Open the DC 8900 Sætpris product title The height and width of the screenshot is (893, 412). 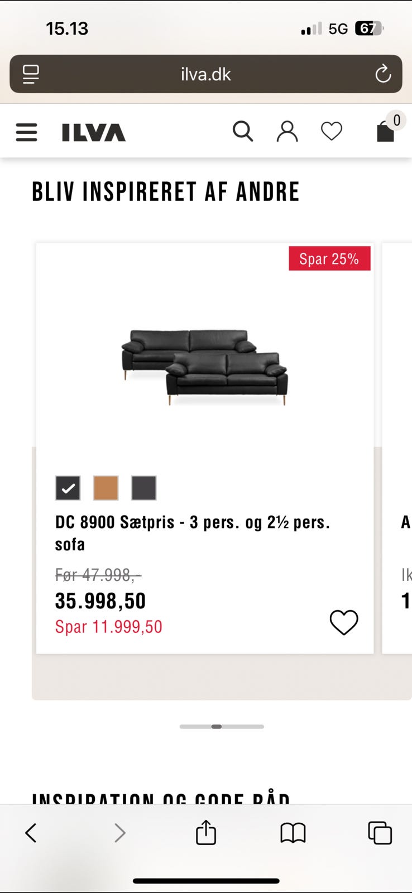(192, 532)
